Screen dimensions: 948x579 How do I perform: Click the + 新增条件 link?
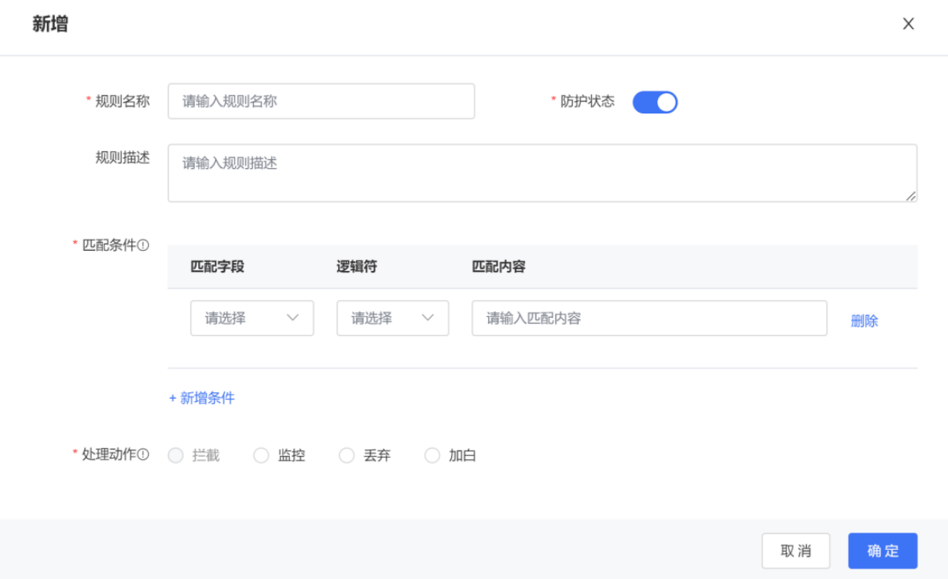click(x=201, y=398)
